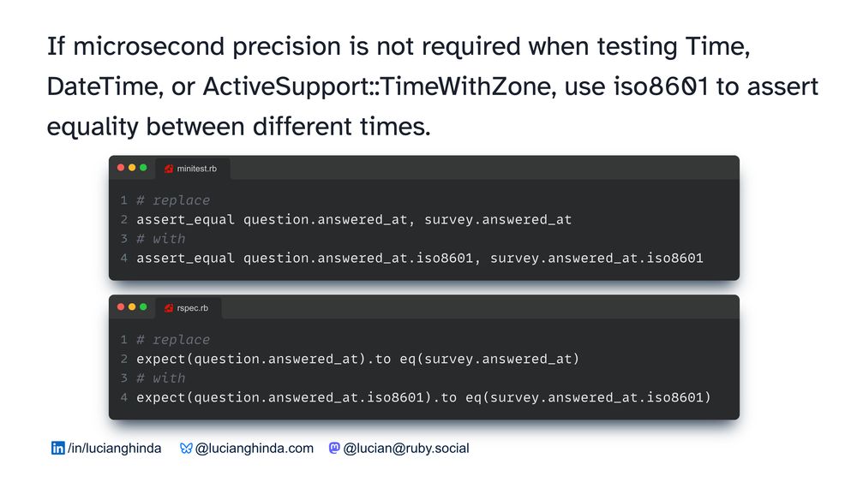Open the @lucian@ruby.social Mastodon handle
The height and width of the screenshot is (482, 857).
tap(406, 448)
